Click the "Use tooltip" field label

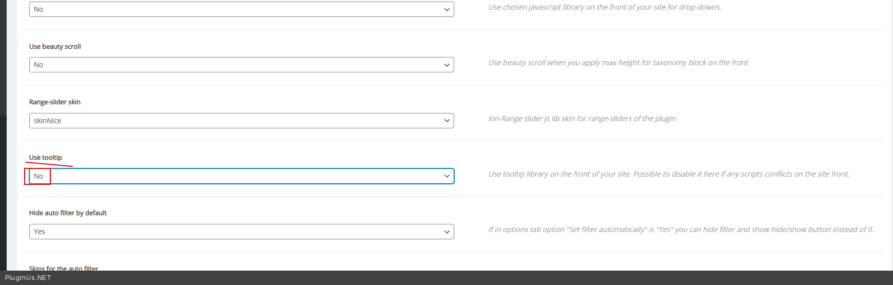click(46, 158)
